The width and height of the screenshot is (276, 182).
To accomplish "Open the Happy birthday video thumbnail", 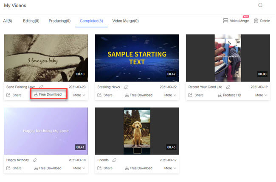I will tap(46, 131).
